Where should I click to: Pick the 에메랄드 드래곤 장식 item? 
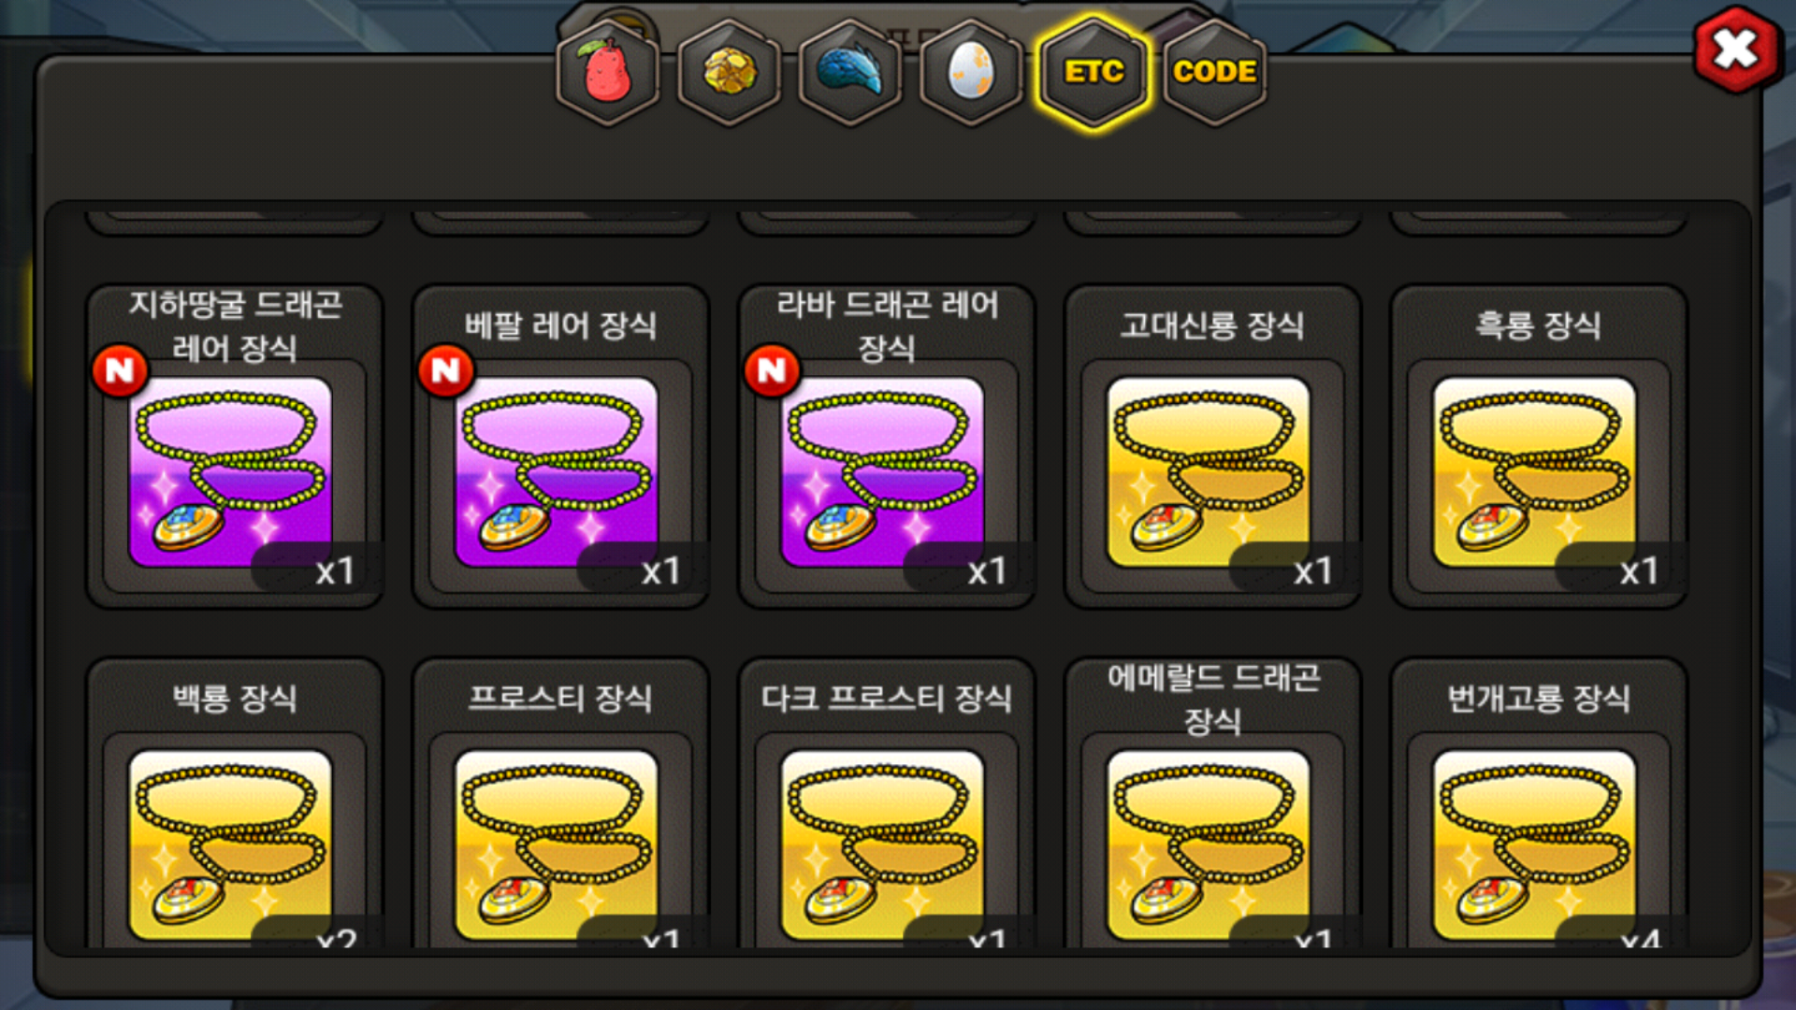coord(1213,804)
